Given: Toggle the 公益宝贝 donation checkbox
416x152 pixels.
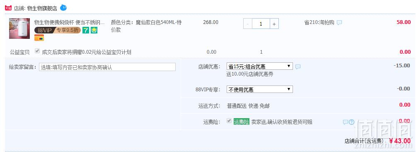Looking at the screenshot, I should point(37,51).
